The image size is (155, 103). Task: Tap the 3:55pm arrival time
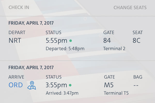pos(56,85)
